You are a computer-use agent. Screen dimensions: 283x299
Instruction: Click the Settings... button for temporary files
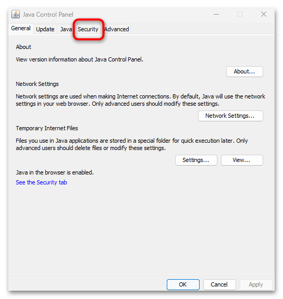pos(196,160)
